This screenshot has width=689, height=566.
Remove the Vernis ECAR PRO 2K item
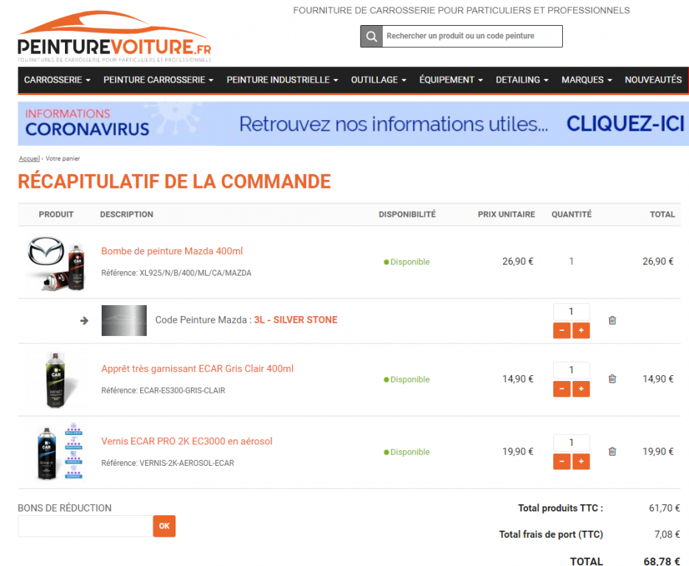click(612, 451)
